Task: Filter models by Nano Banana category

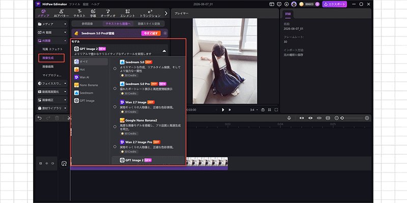Action: (91, 85)
